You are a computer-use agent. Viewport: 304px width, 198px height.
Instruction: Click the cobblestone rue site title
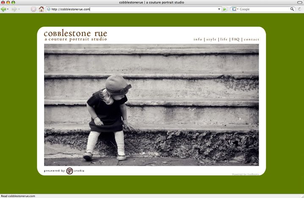click(75, 33)
